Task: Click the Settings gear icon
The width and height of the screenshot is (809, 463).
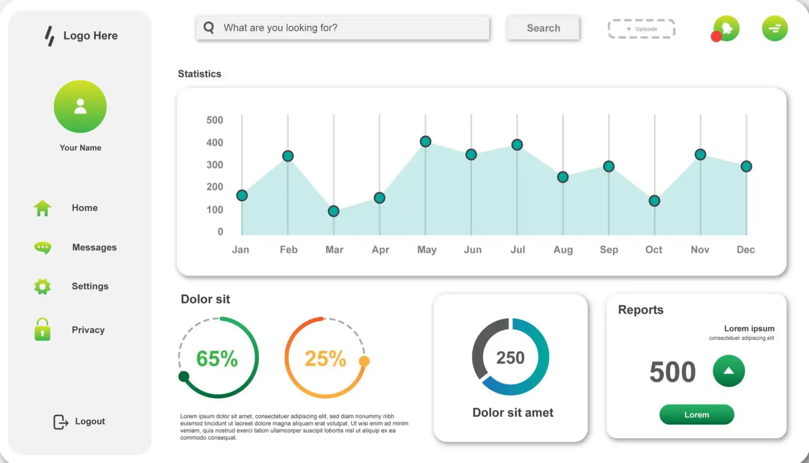Action: pos(42,286)
